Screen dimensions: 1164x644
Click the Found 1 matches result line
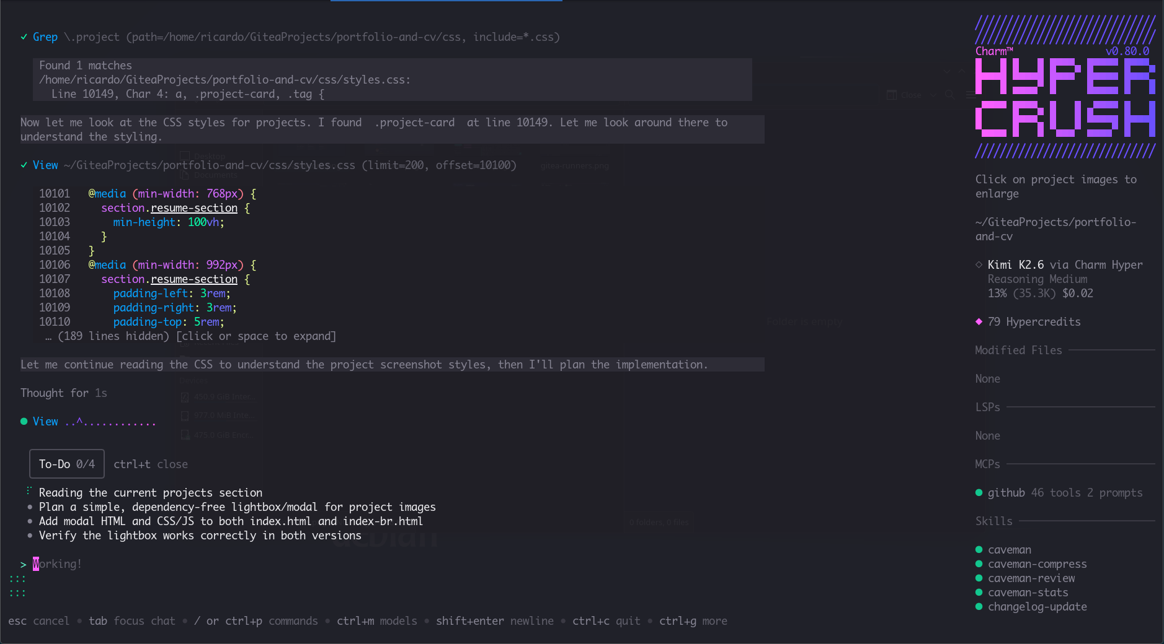tap(86, 66)
